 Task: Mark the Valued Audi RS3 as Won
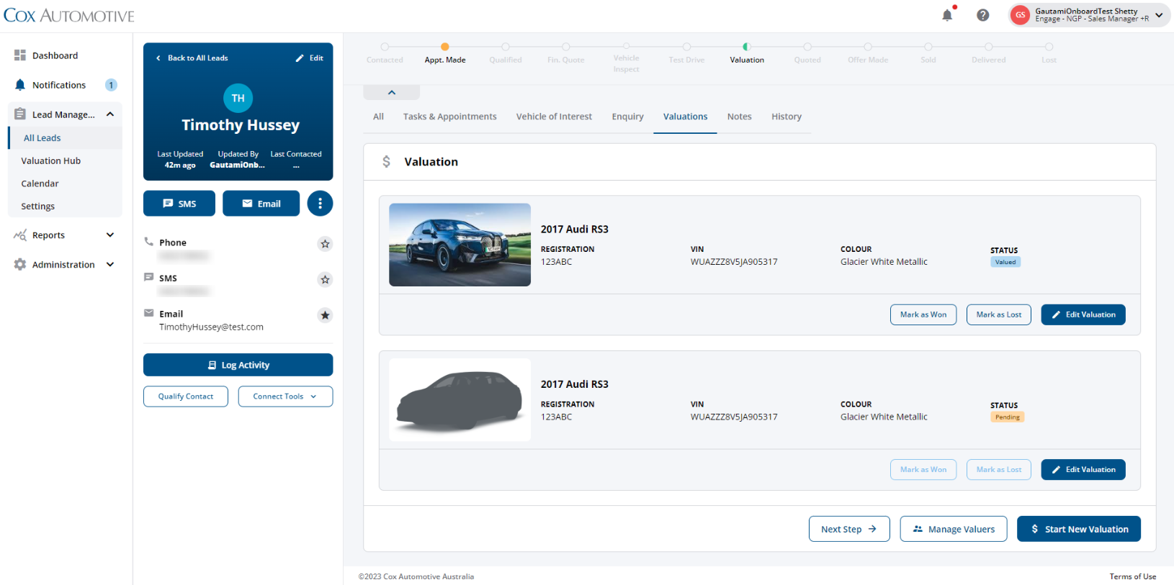(x=923, y=315)
